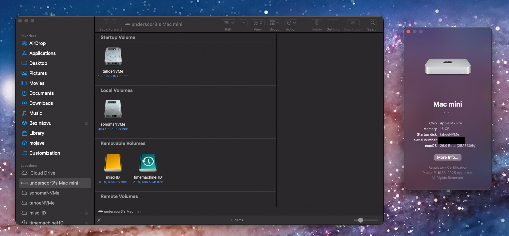Click the 5 items status text

[237, 220]
